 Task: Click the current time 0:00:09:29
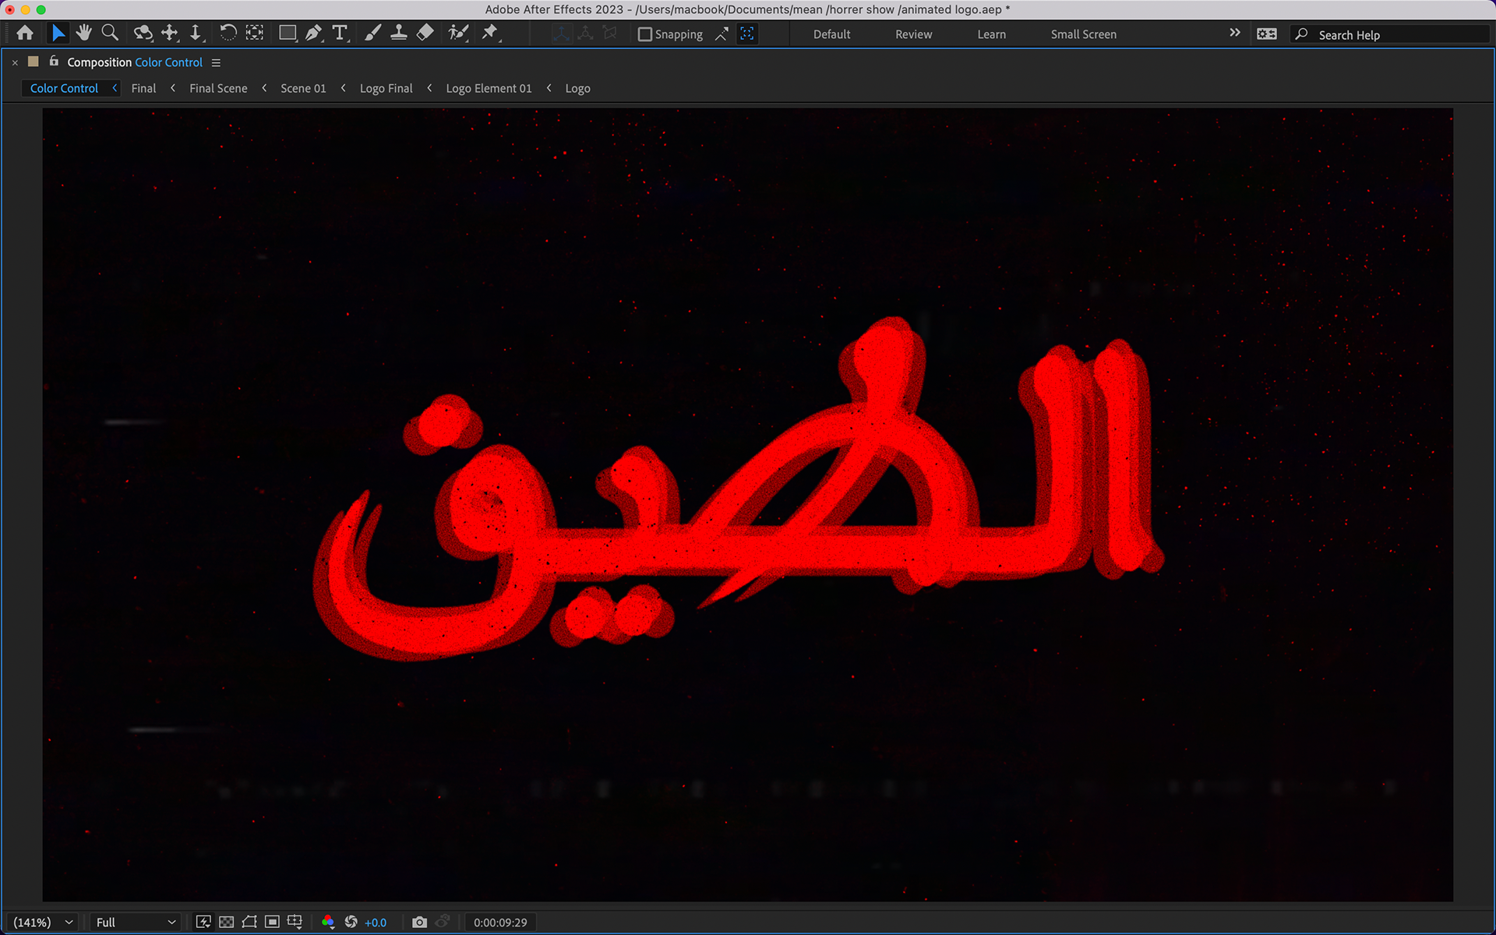500,923
